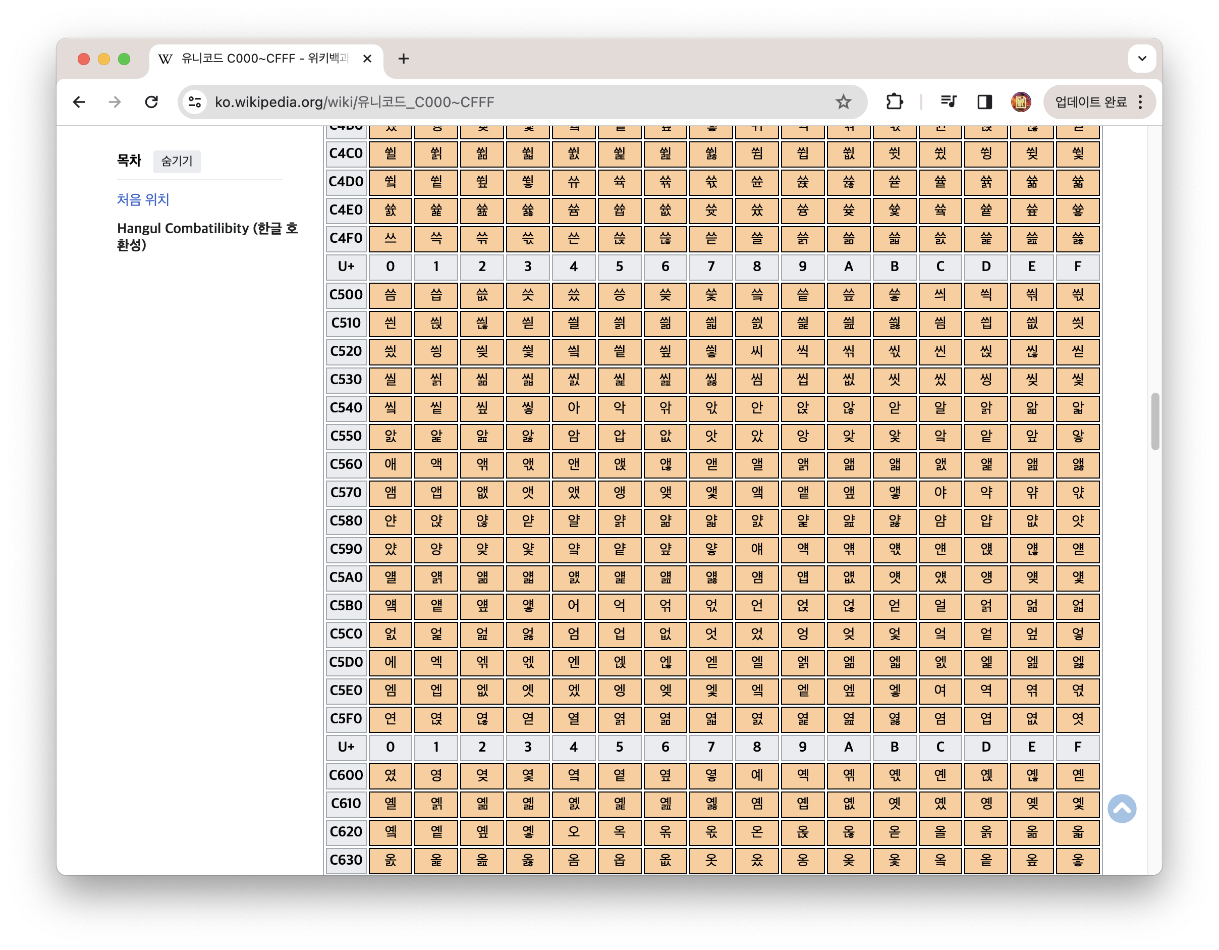Open the Chrome three-dot menu
The width and height of the screenshot is (1219, 950).
(x=1140, y=101)
